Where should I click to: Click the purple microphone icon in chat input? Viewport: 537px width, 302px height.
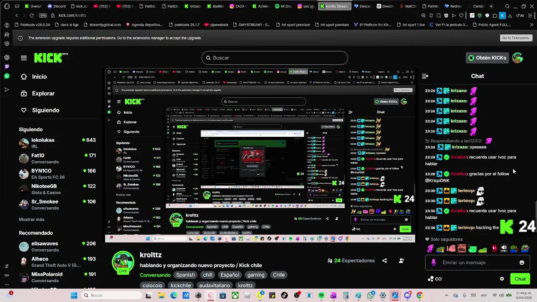(x=433, y=263)
